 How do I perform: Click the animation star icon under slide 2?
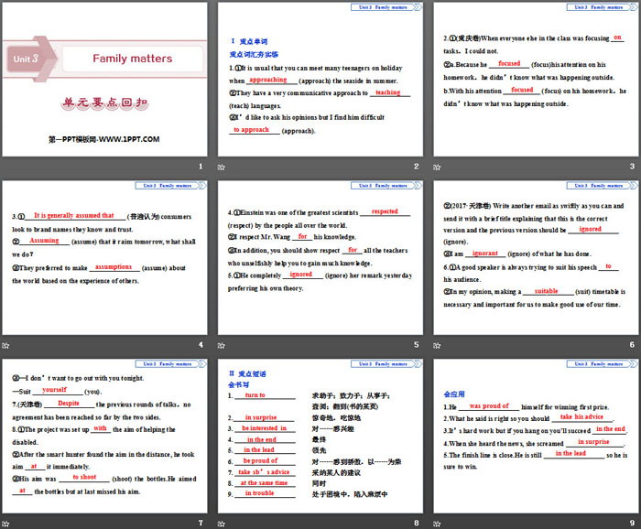pos(222,168)
